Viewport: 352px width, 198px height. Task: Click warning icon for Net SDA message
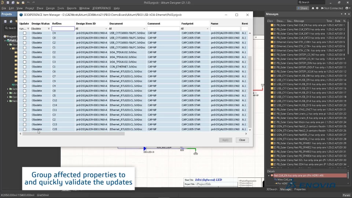click(x=272, y=164)
